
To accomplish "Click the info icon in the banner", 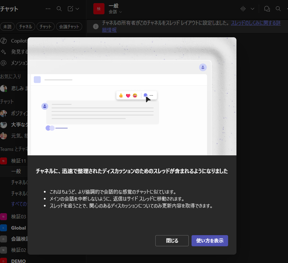I will click(x=96, y=26).
